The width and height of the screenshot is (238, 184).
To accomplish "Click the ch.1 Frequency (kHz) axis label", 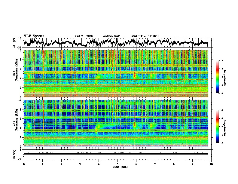I will [x=16, y=70].
